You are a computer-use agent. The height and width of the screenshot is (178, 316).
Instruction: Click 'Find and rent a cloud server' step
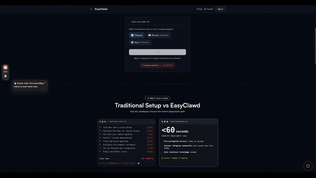coord(118,127)
